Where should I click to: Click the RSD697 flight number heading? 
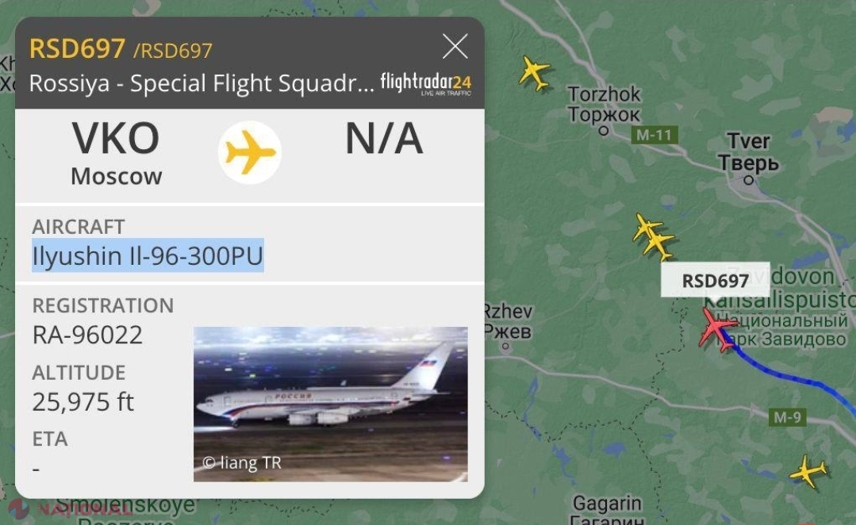tap(77, 49)
